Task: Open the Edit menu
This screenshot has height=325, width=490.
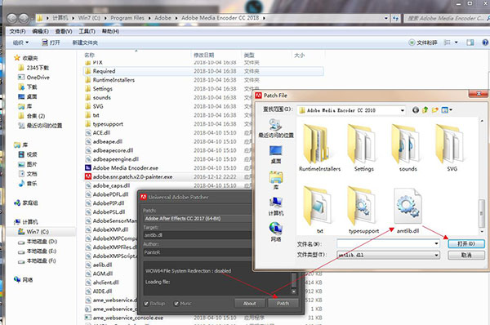Action: [40, 31]
